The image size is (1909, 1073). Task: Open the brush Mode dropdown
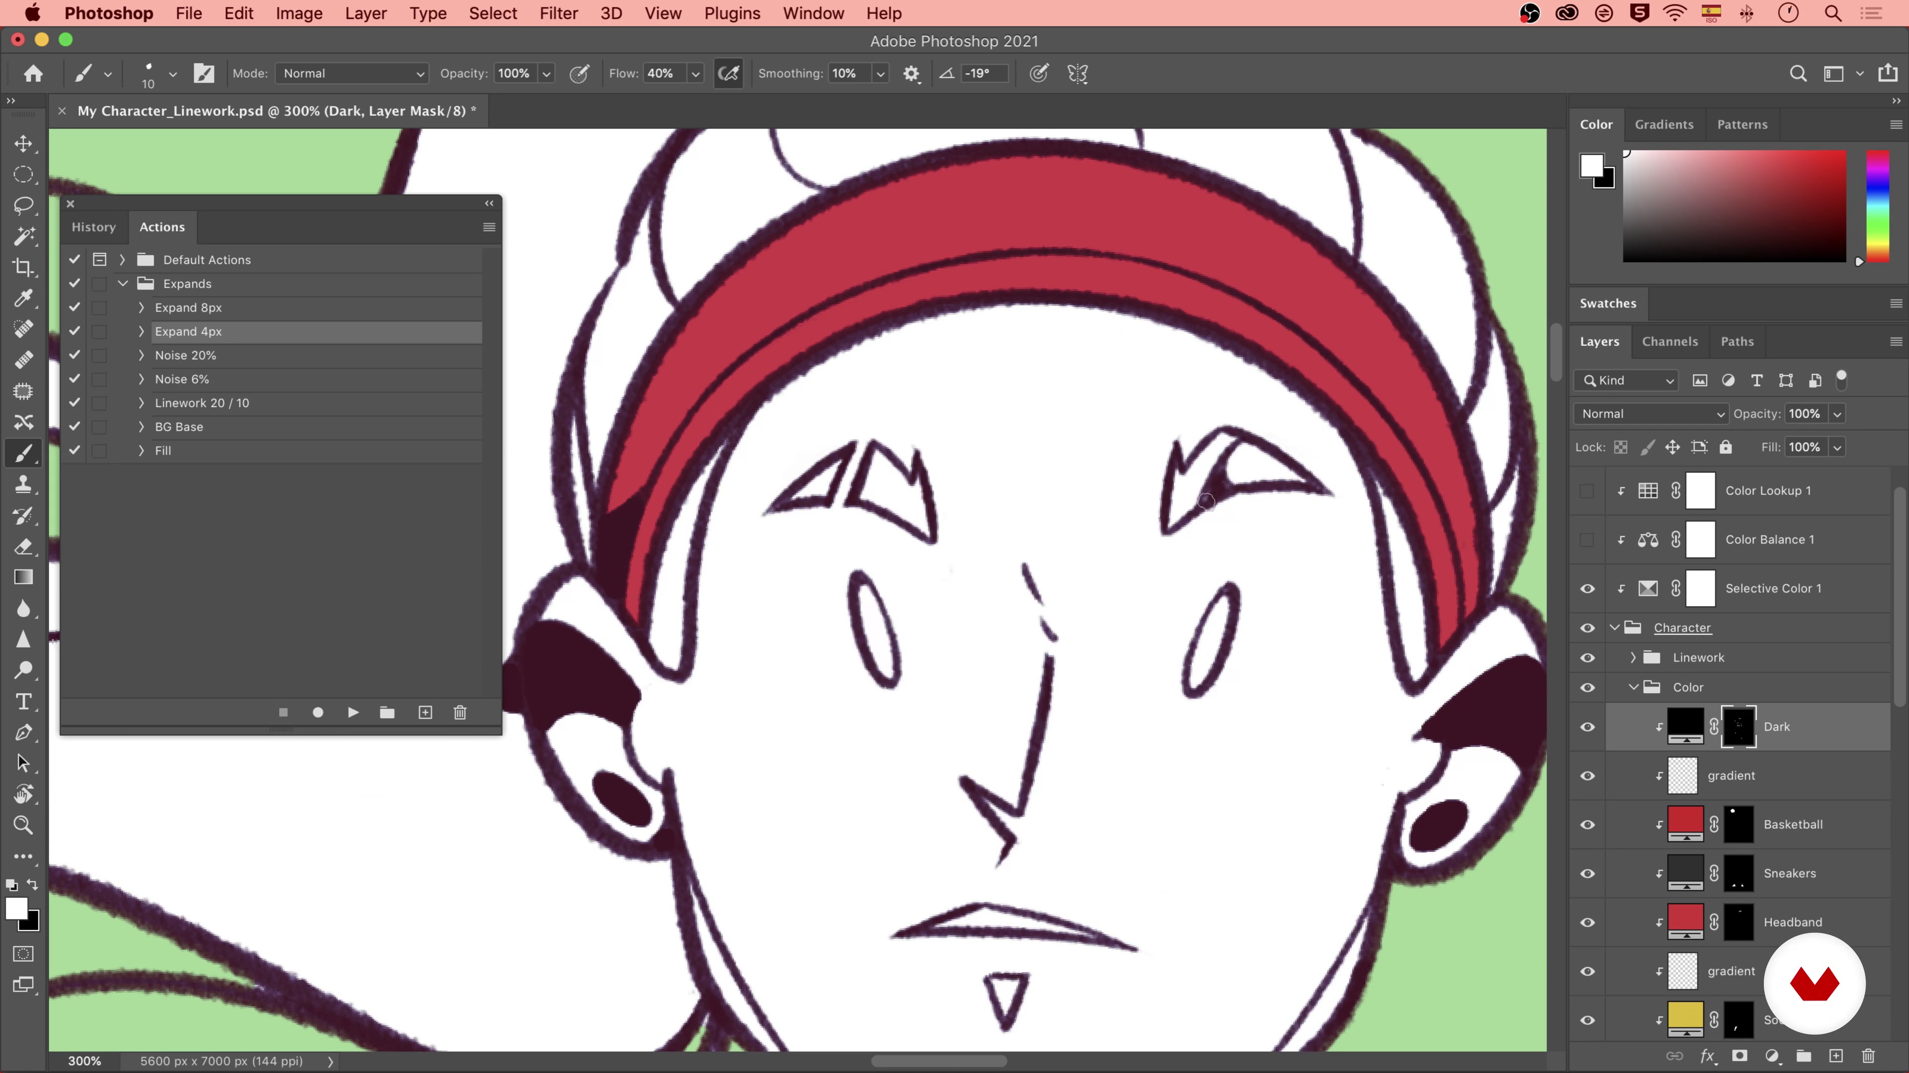353,74
